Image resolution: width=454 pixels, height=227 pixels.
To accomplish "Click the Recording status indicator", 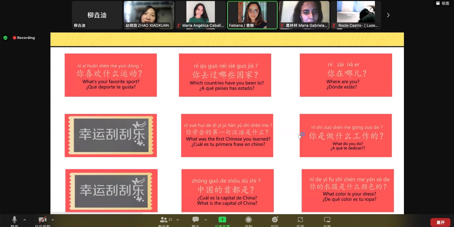I will (x=24, y=38).
